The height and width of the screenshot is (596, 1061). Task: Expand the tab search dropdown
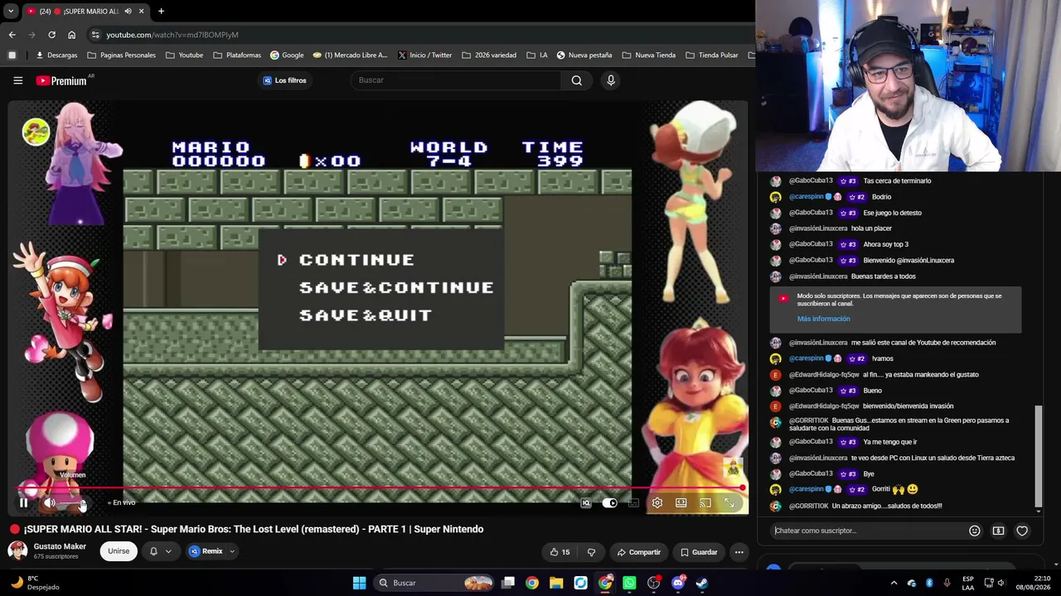(x=11, y=11)
